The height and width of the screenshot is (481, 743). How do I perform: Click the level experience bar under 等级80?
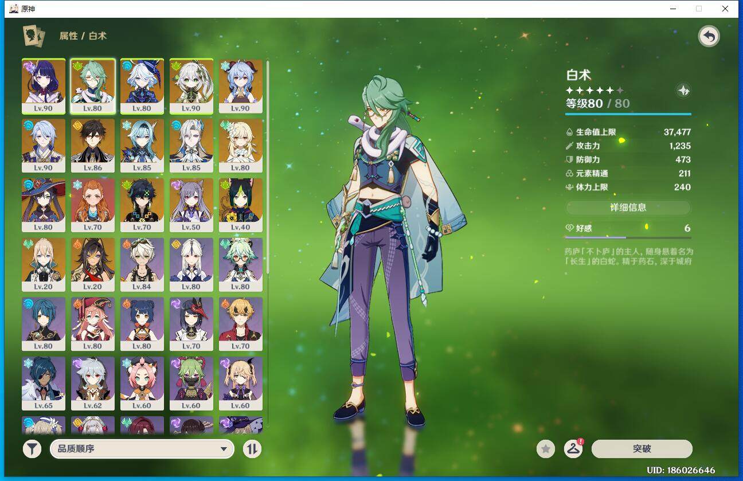tap(628, 114)
